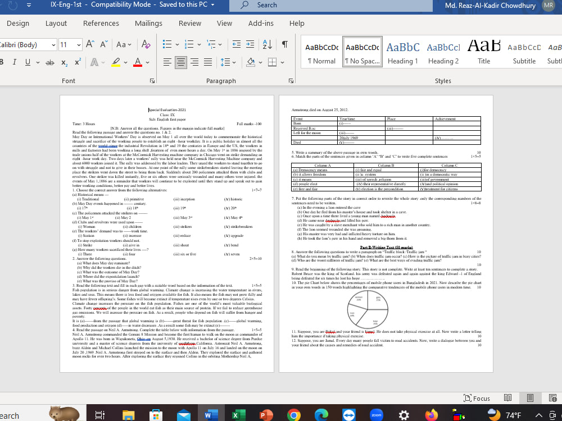Shrink font size with smaller A icon

tap(104, 44)
